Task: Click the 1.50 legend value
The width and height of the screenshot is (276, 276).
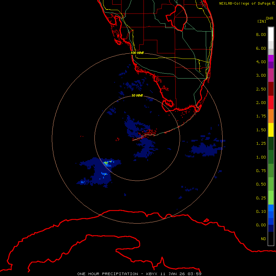Action: point(261,130)
